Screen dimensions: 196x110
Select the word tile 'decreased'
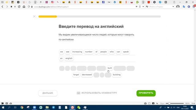click(x=87, y=75)
